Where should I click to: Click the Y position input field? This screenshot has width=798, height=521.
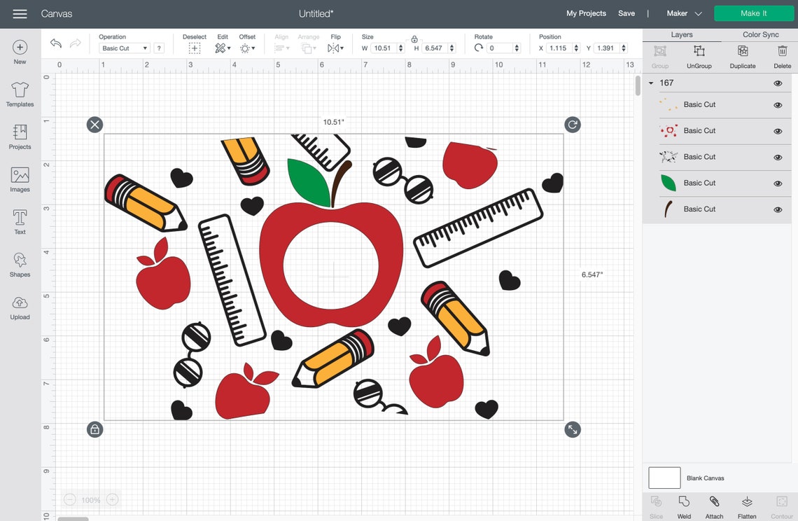pyautogui.click(x=607, y=48)
